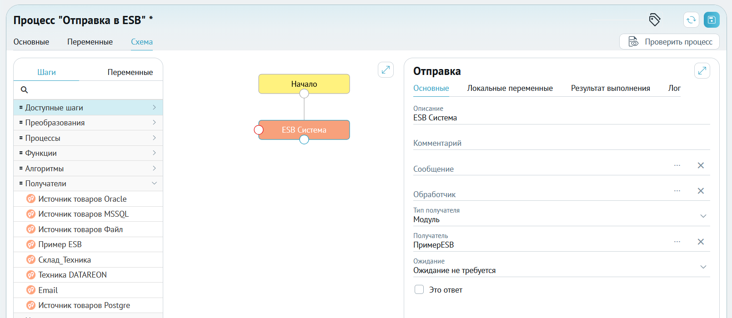Click the tag label icon in header
This screenshot has width=732, height=318.
(x=655, y=20)
